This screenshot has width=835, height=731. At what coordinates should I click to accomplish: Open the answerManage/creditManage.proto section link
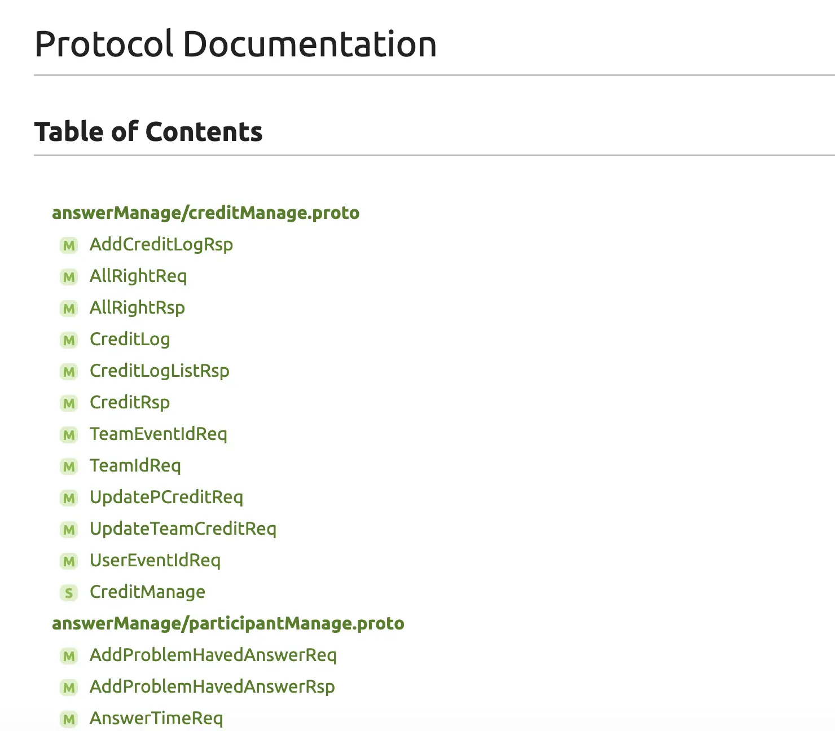coord(205,213)
